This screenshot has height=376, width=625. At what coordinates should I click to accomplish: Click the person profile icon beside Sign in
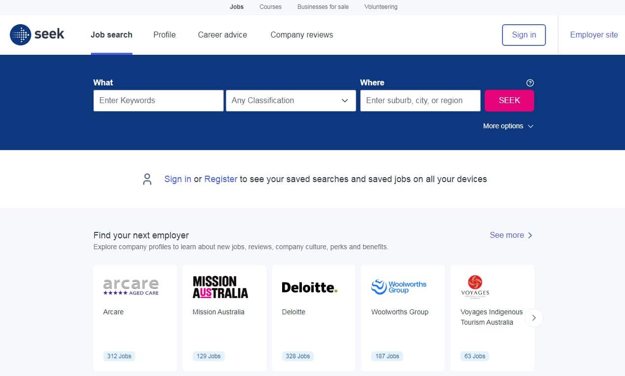(147, 179)
